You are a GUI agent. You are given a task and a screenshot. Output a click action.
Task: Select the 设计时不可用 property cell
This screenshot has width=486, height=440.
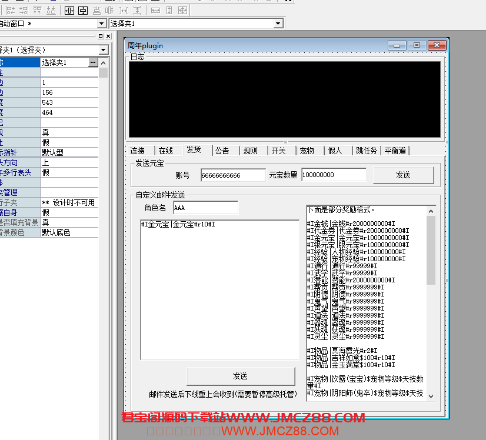point(69,203)
